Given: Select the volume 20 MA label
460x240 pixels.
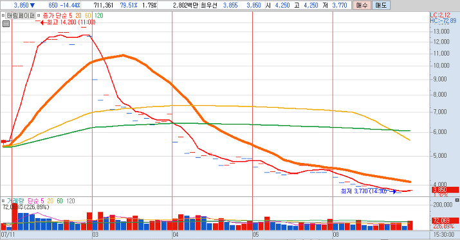Looking at the screenshot, I should (x=50, y=201).
